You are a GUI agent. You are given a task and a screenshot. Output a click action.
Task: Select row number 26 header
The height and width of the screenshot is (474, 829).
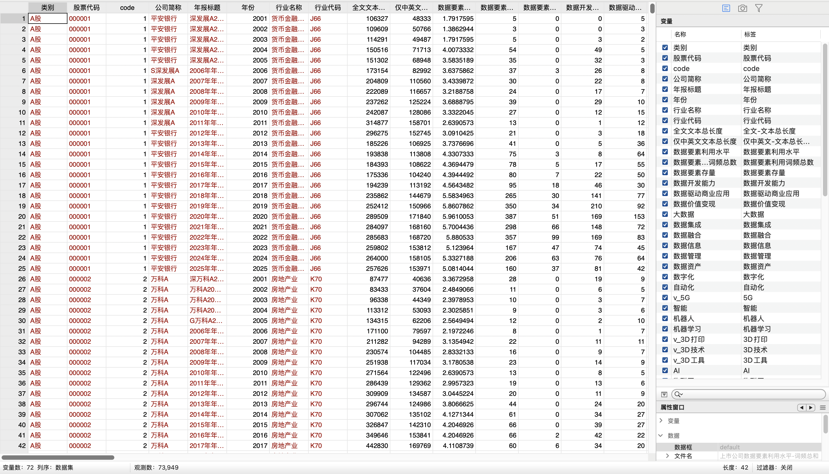pyautogui.click(x=14, y=279)
